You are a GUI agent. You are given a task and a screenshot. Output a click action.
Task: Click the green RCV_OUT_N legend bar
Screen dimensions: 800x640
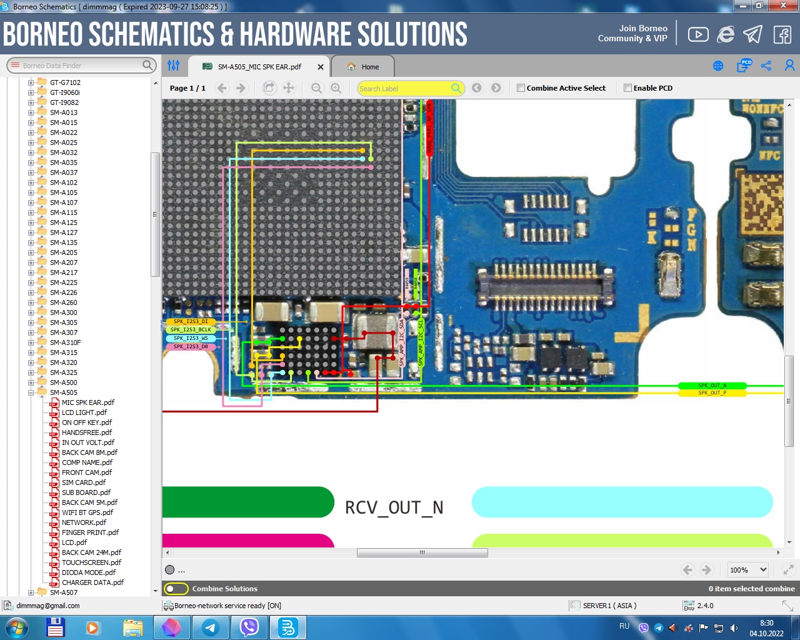pos(248,502)
